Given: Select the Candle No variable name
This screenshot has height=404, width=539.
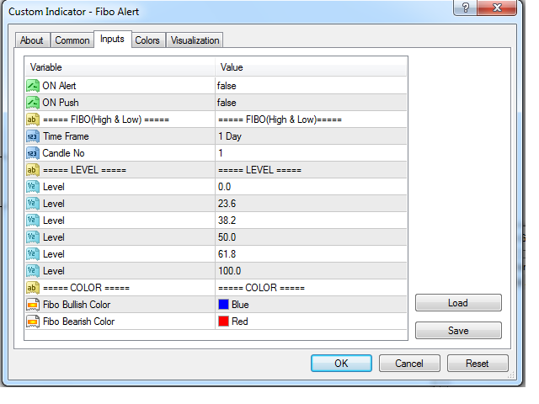Looking at the screenshot, I should (x=64, y=153).
